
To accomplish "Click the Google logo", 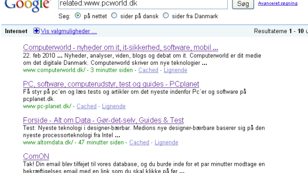I will click(27, 5).
